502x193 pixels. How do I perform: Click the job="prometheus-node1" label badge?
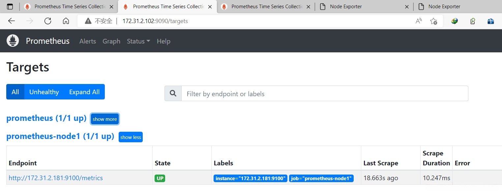tap(321, 179)
